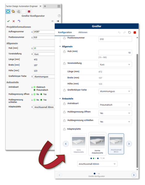The height and width of the screenshot is (185, 145).
Task: Toggle lock icon next to Voreinstellung in Greifer
Action: coord(64,63)
